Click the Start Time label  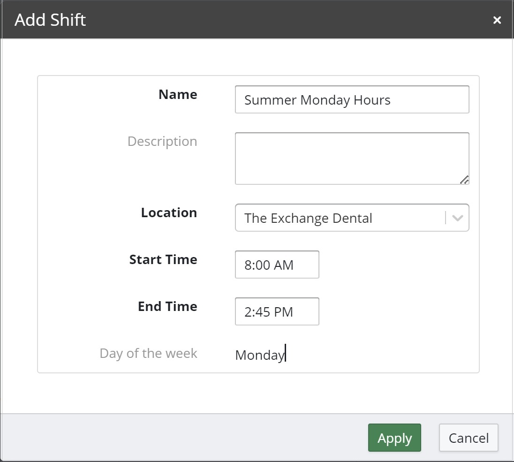[163, 260]
